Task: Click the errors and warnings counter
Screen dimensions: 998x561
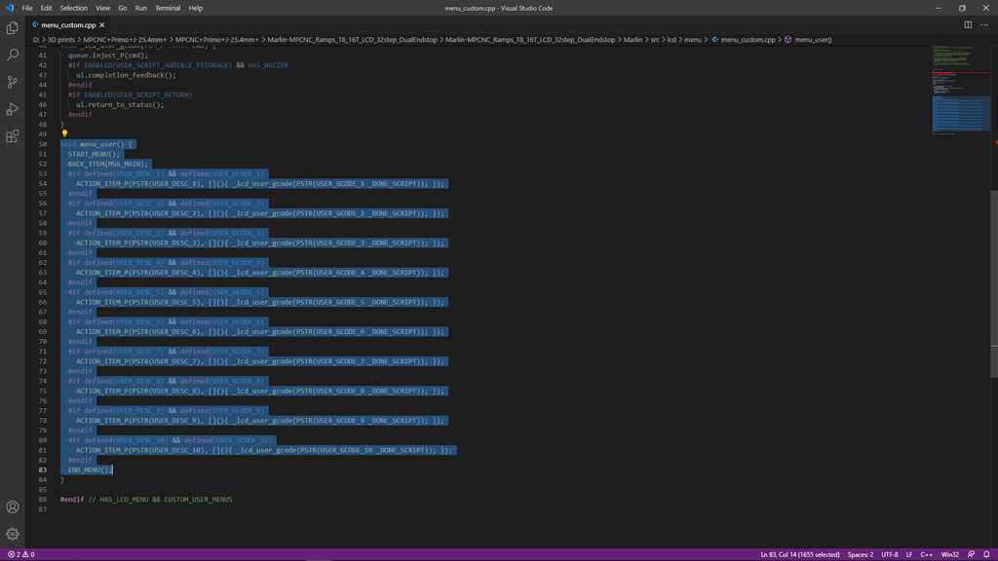Action: click(x=19, y=552)
